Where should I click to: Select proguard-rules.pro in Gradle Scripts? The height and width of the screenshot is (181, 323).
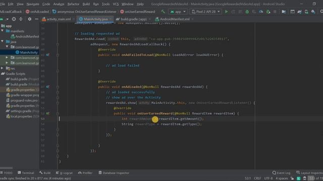22,101
